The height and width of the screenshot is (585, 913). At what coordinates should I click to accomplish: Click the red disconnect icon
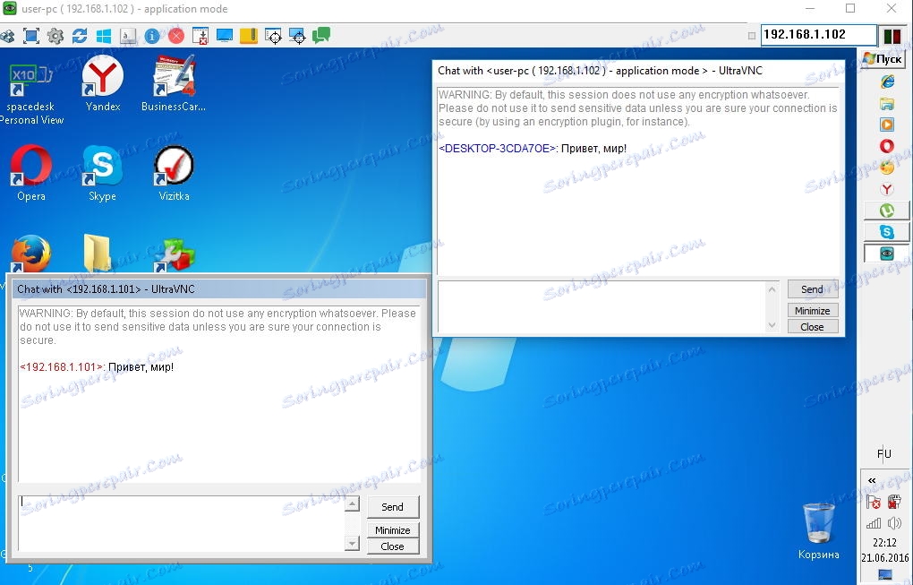pyautogui.click(x=175, y=36)
